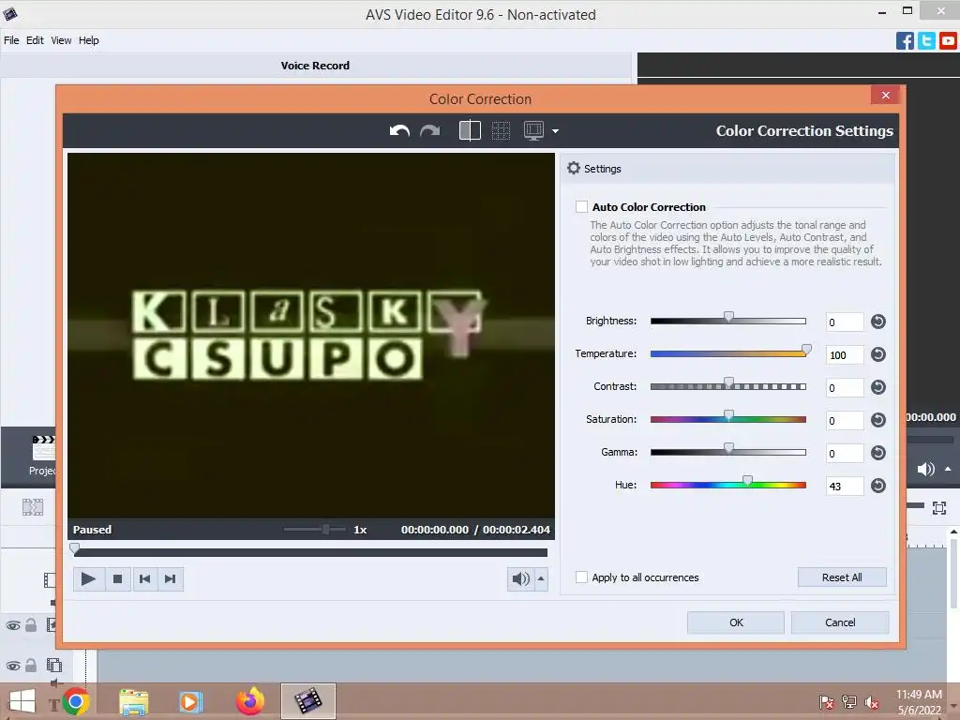
Task: Confirm with the OK button
Action: point(736,622)
